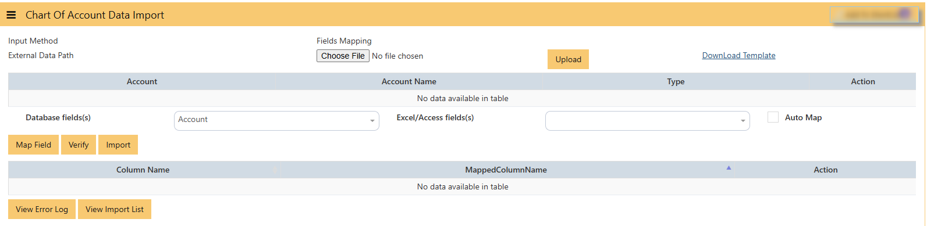Screen dimensions: 927x226
Task: Click the Input Method label
Action: tap(33, 41)
